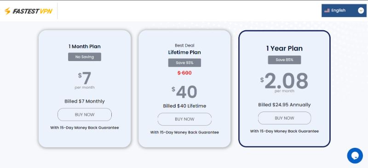Click the FASTESTVPN wordmark text
368x168 pixels.
[32, 11]
